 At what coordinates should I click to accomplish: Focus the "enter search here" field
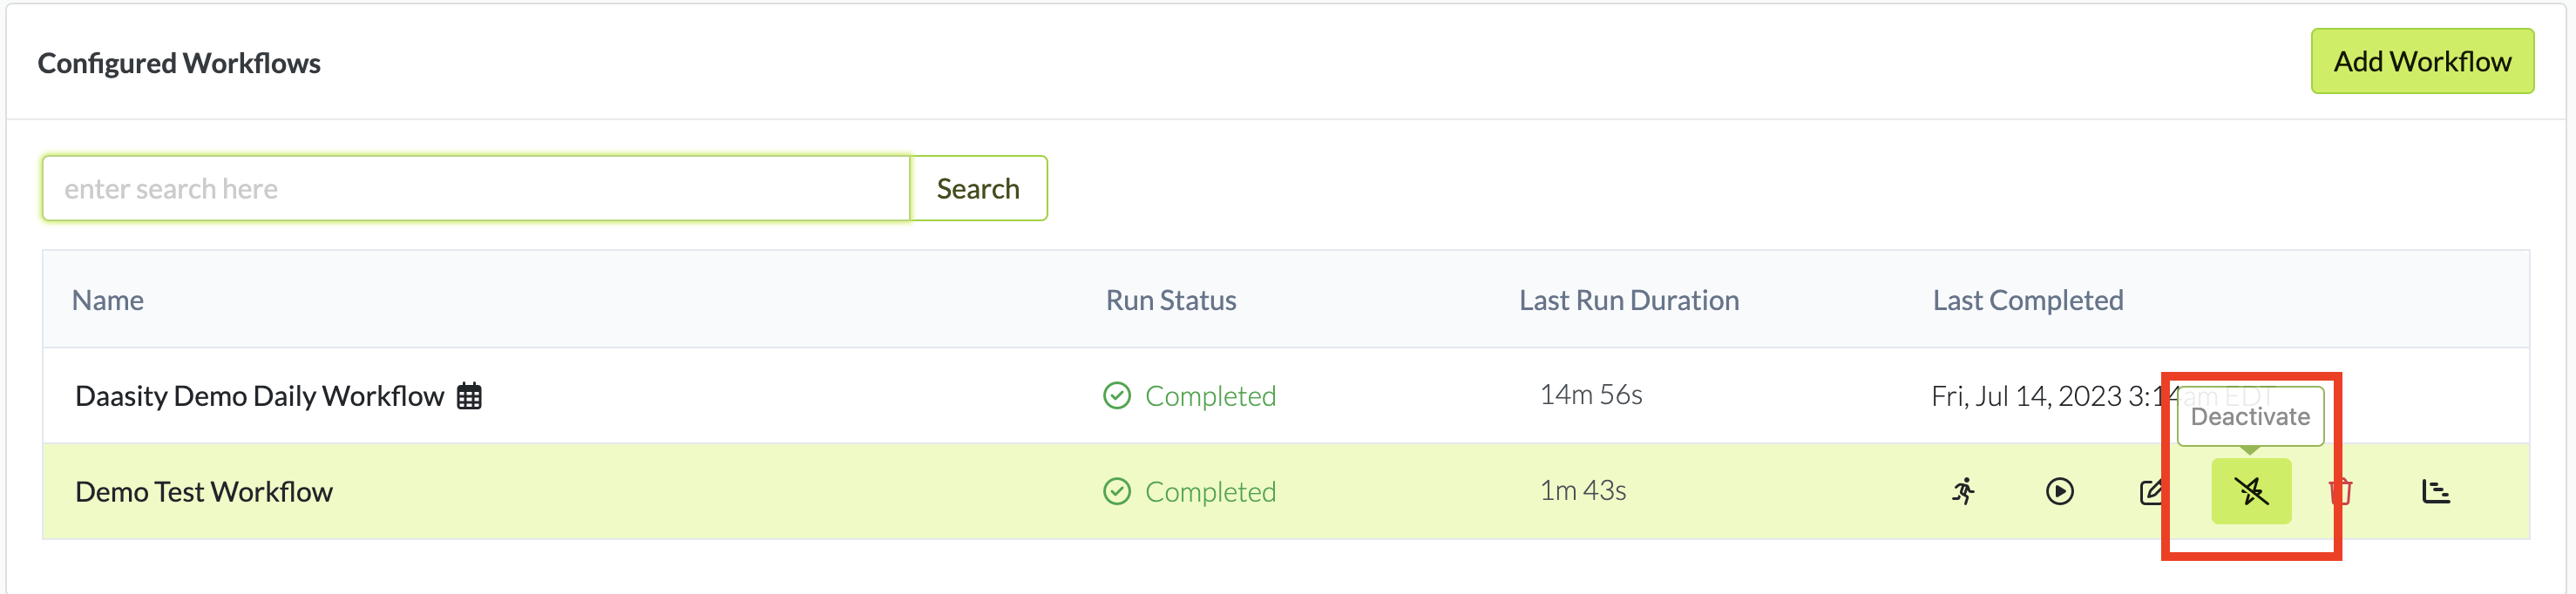(476, 188)
